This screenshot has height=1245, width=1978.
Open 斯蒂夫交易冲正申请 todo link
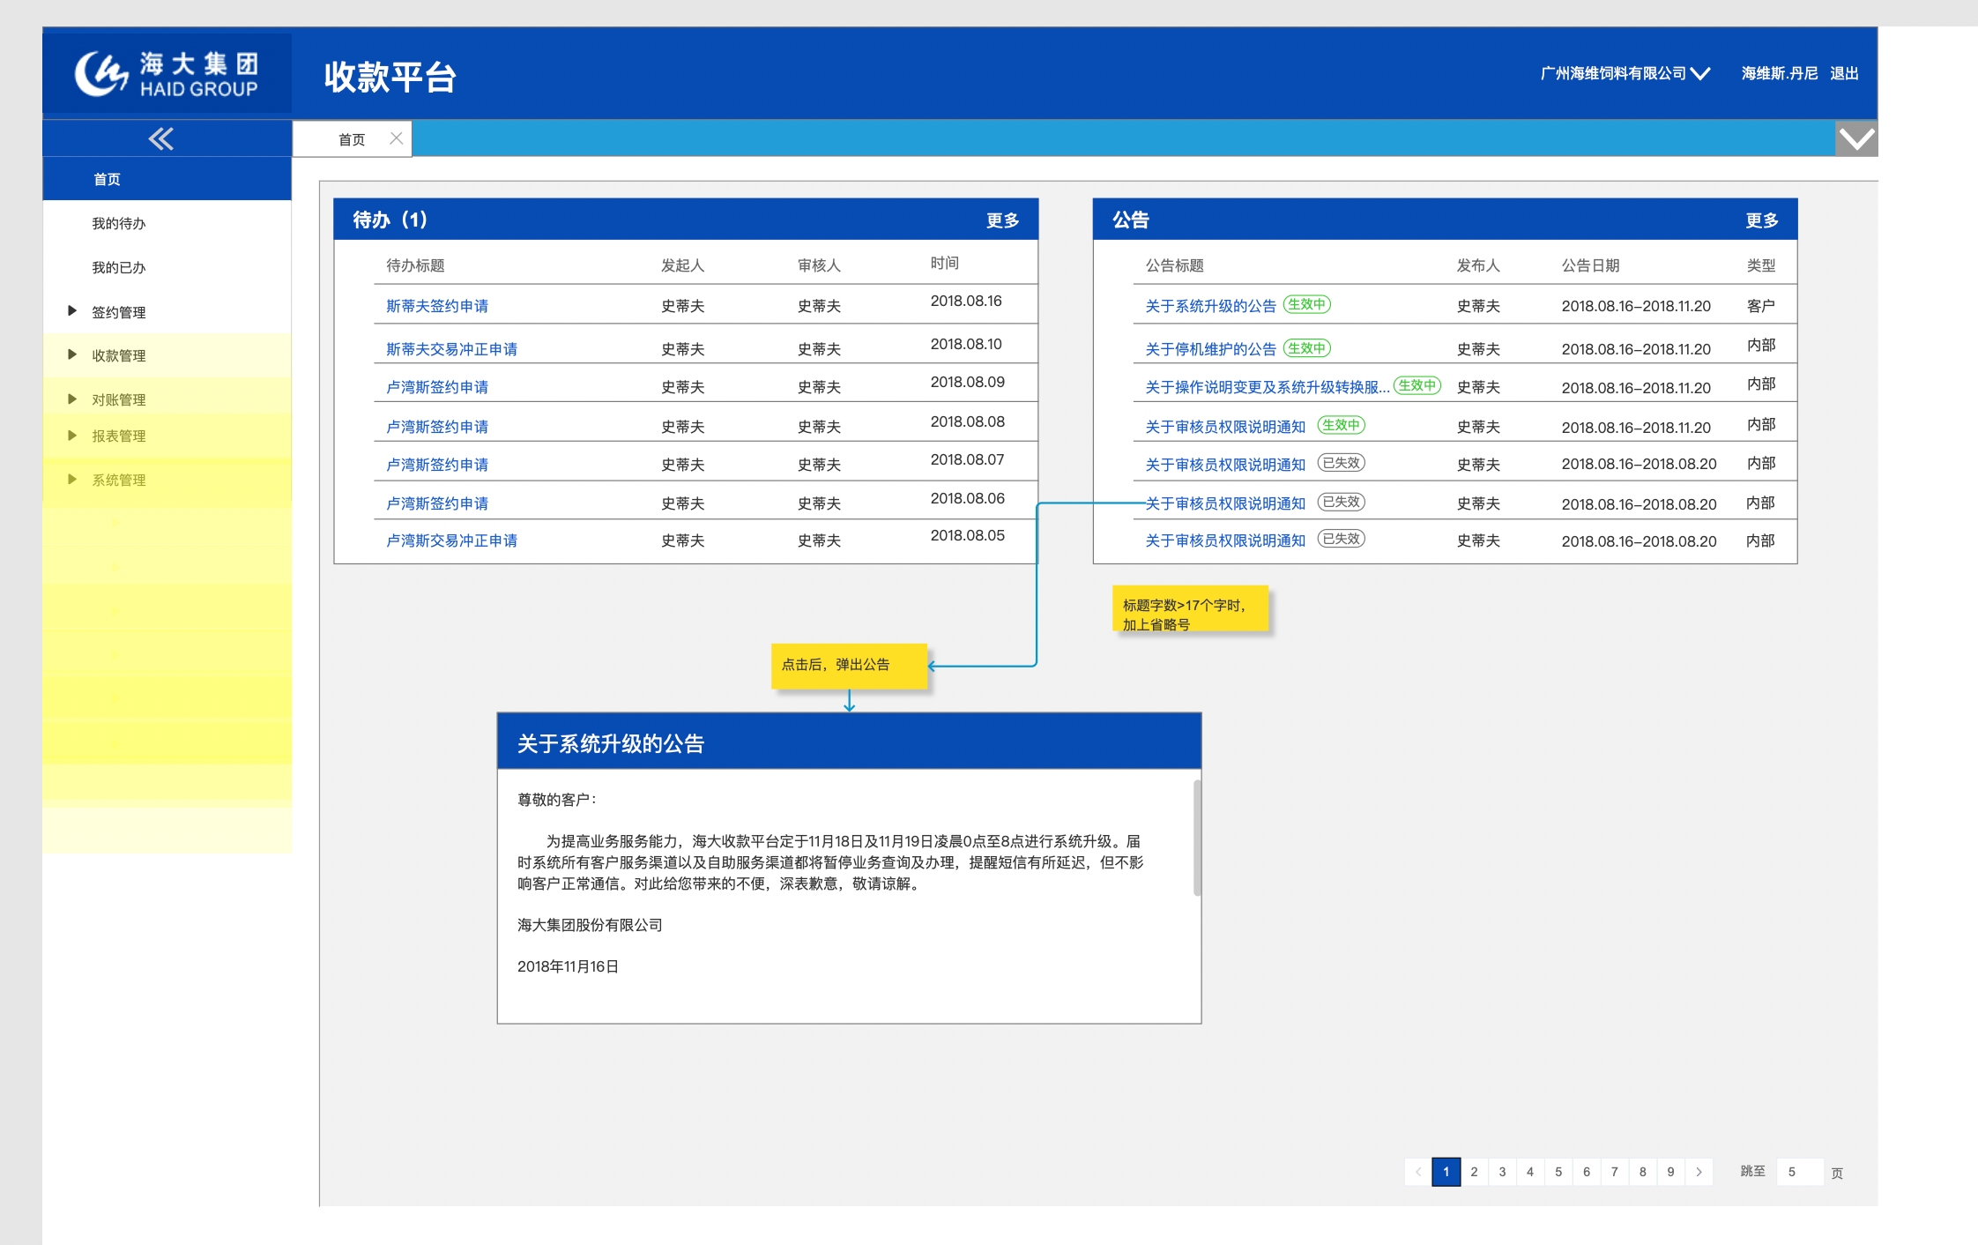(451, 349)
